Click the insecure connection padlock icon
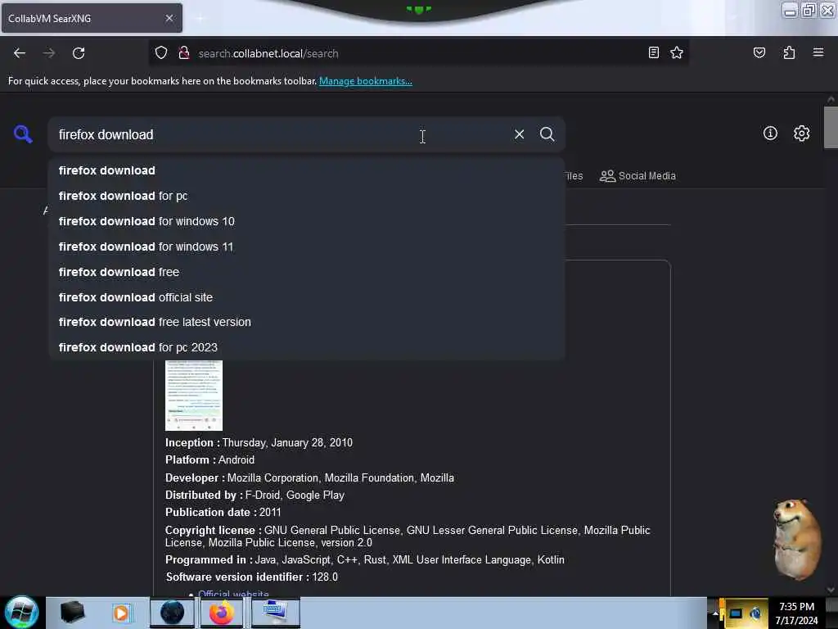Viewport: 838px width, 629px height. 184,53
